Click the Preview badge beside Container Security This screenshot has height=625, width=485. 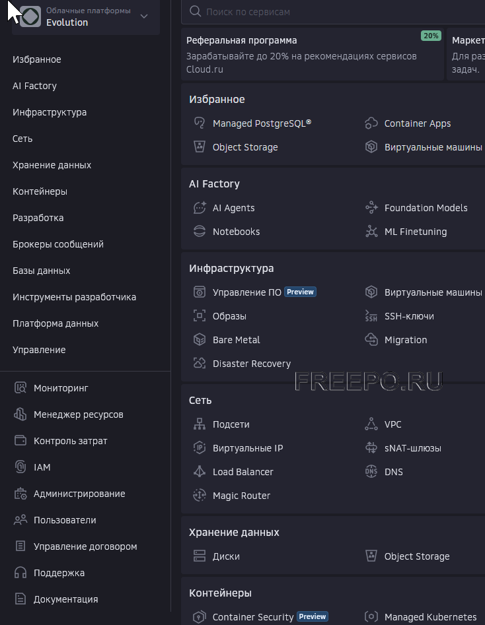tap(313, 616)
